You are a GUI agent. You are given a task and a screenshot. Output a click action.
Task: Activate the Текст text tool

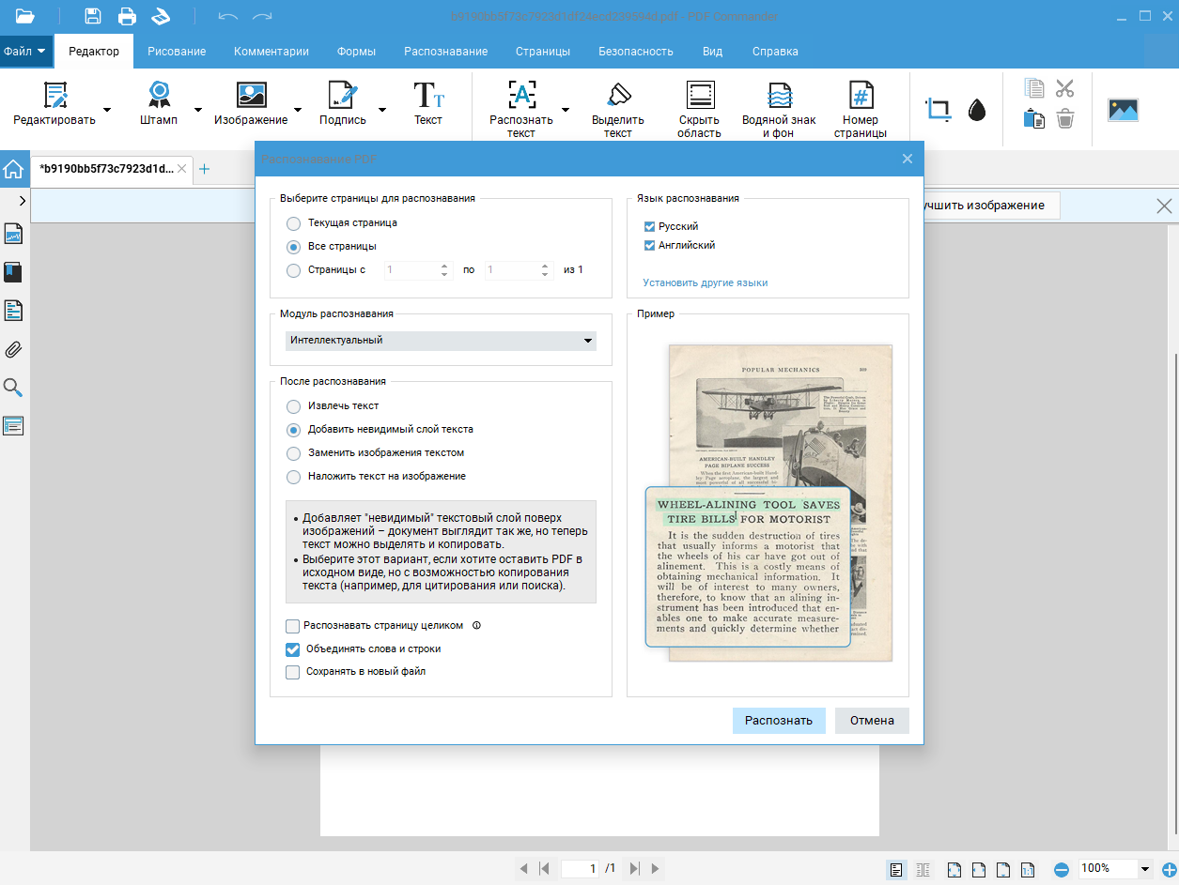click(428, 104)
